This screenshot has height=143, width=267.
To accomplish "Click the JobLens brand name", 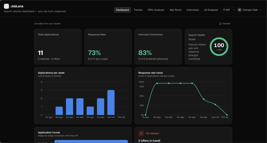I will [x=17, y=6].
